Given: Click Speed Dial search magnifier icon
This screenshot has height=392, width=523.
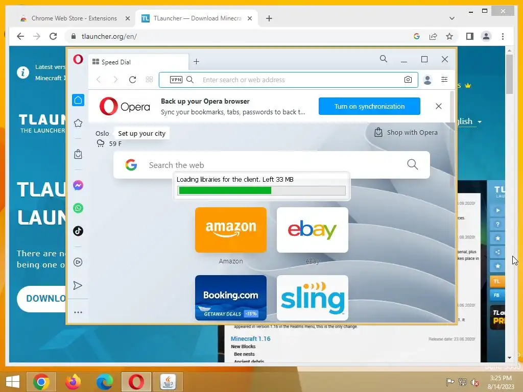Looking at the screenshot, I should [412, 164].
